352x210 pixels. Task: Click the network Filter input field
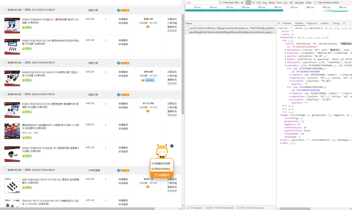coord(201,3)
